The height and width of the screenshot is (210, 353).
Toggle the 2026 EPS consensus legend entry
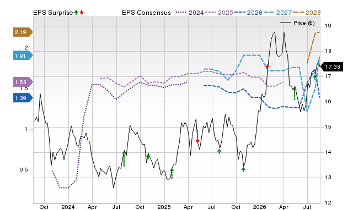248,13
